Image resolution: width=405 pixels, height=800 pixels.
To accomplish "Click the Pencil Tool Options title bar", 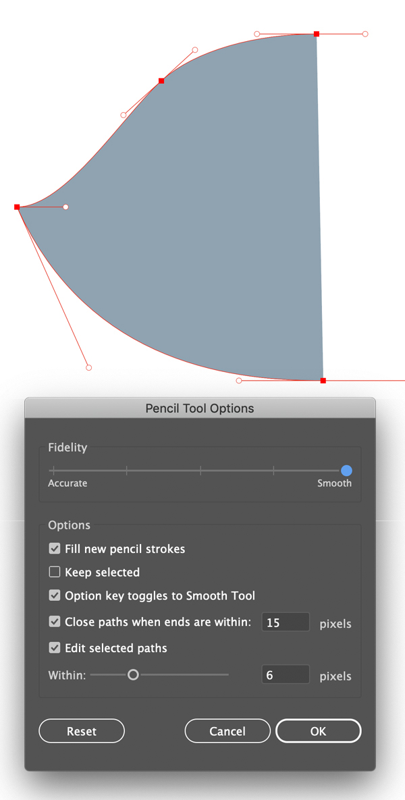I will [200, 408].
